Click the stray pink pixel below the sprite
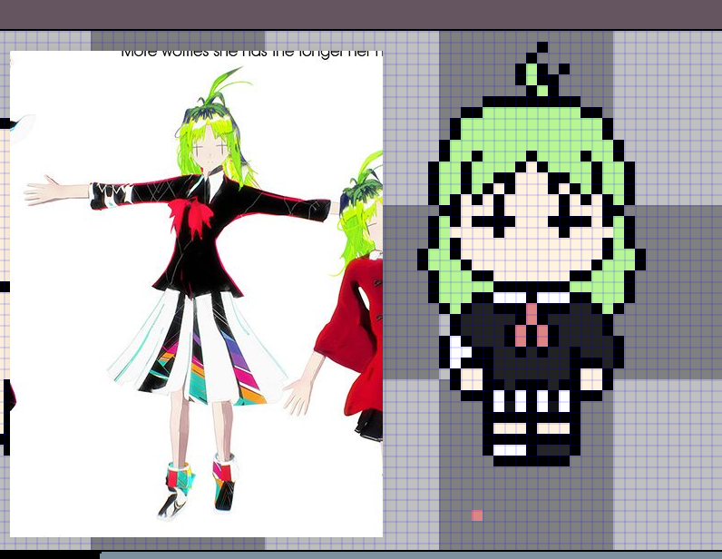Viewport: 722px width, 559px height. click(477, 515)
